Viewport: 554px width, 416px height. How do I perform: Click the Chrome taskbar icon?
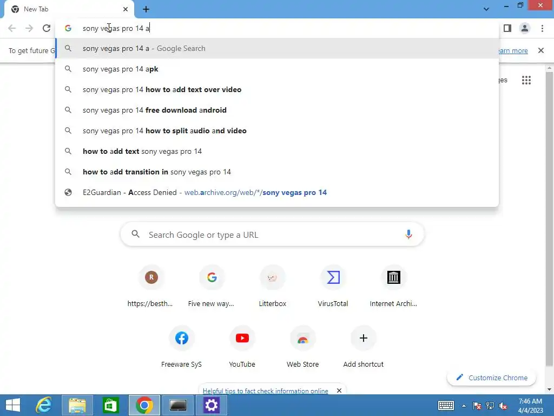click(144, 405)
